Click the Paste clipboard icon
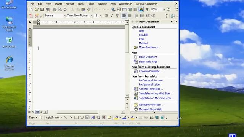 point(83,10)
